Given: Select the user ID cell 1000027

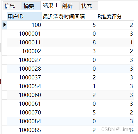Looking at the screenshot, I should [x=24, y=60].
